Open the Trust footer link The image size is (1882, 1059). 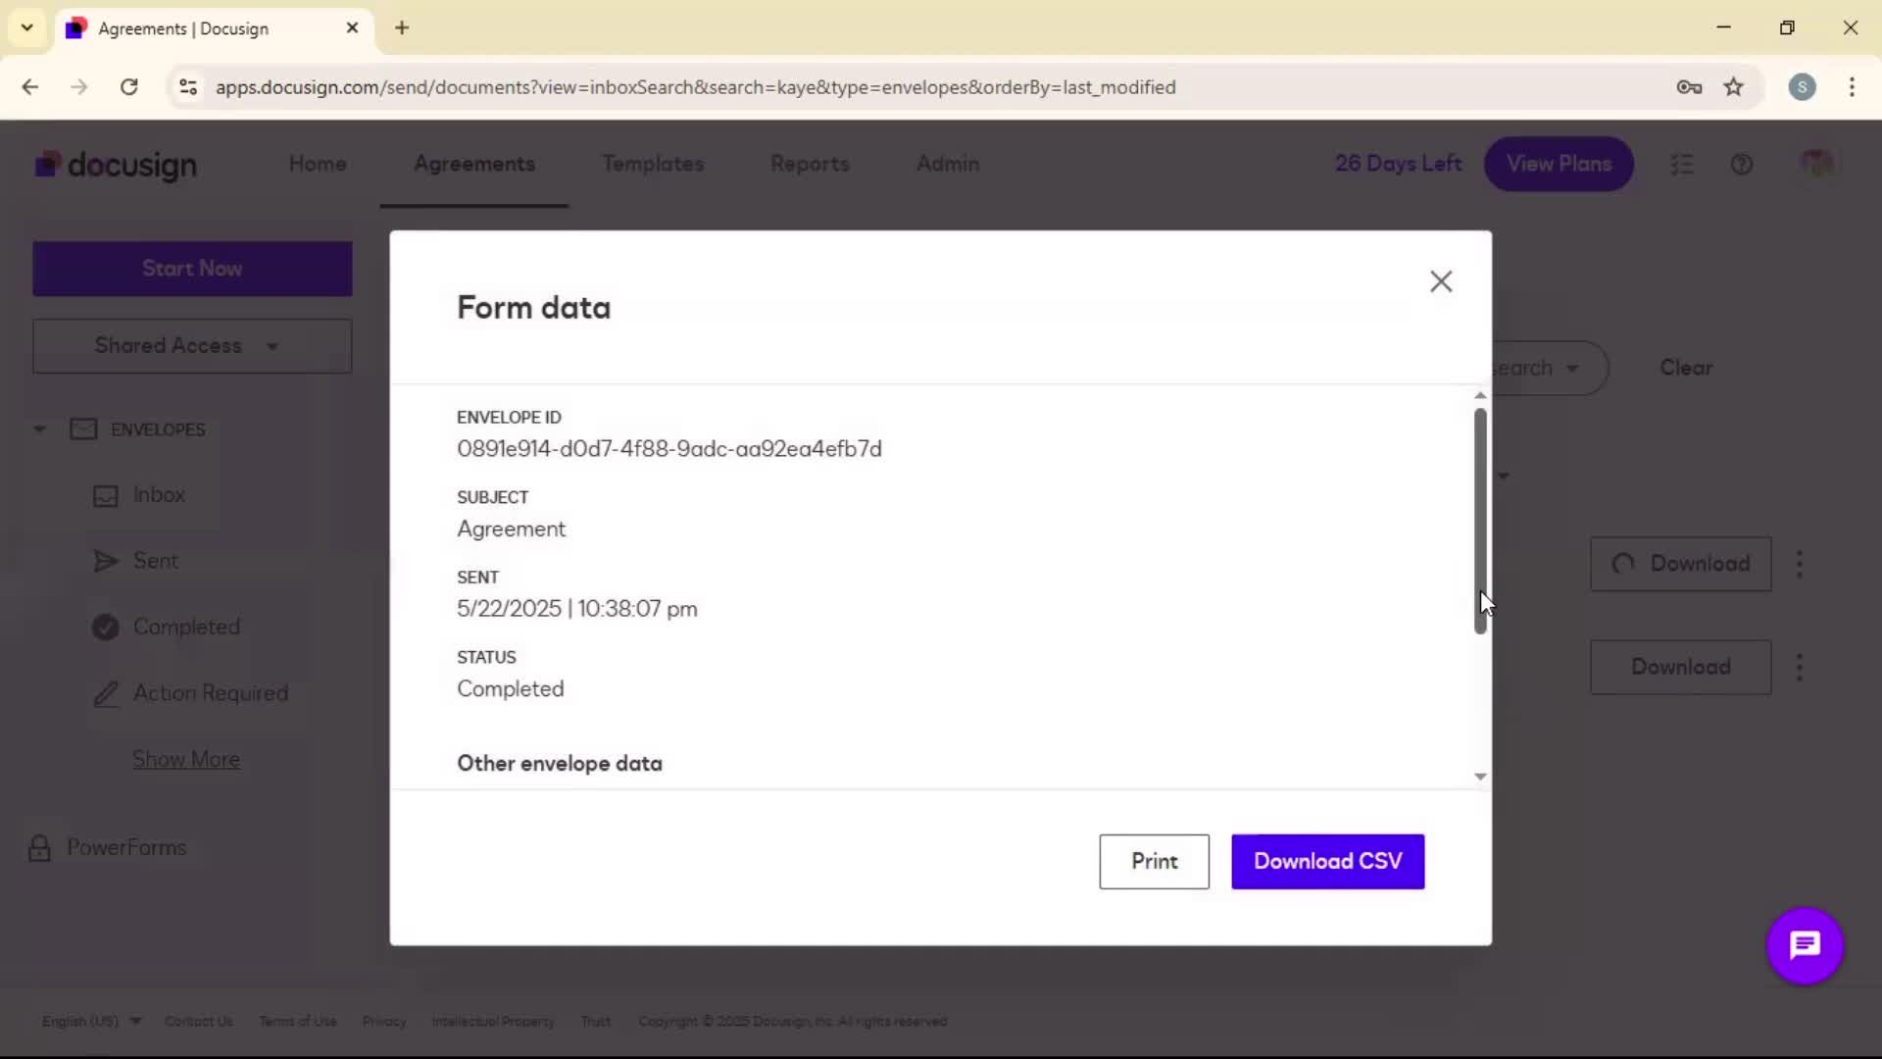(x=595, y=1021)
